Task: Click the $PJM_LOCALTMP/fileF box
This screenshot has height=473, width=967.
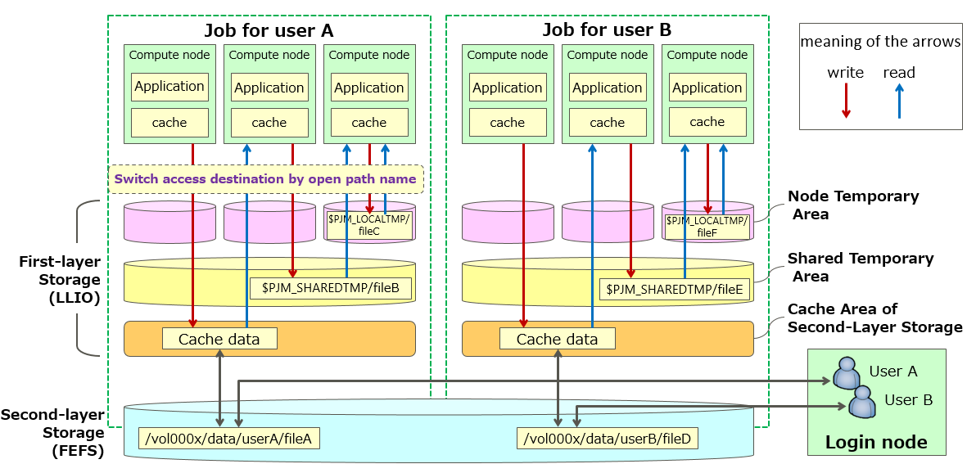Action: [x=707, y=226]
